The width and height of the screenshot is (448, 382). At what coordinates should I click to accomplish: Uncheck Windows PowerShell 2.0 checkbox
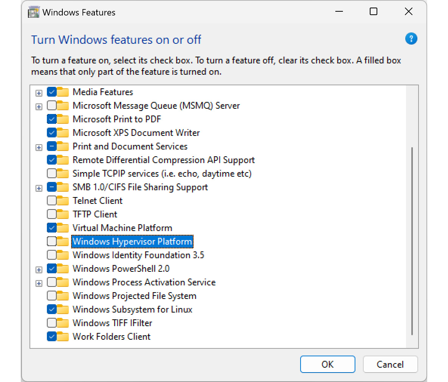(52, 269)
